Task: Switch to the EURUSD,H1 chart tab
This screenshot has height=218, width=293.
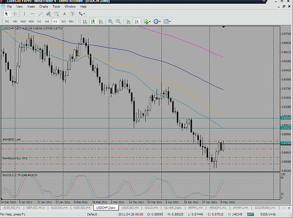Action: tap(12, 208)
